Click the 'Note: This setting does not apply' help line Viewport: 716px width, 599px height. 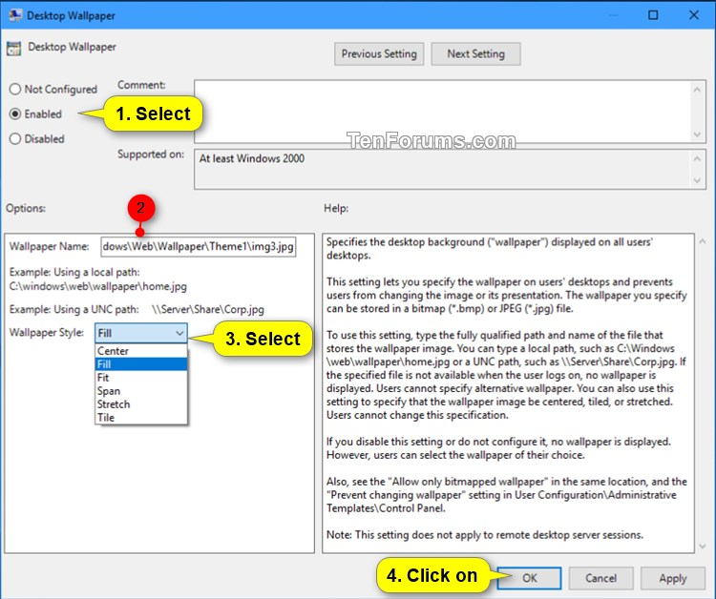tap(485, 535)
